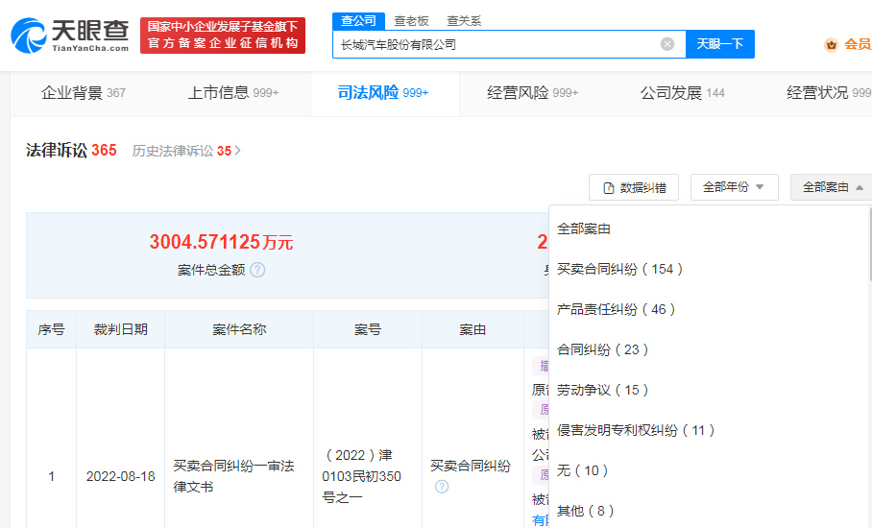Image resolution: width=872 pixels, height=528 pixels.
Task: Filter by 产品责任纠纷 (46)
Action: coord(616,309)
